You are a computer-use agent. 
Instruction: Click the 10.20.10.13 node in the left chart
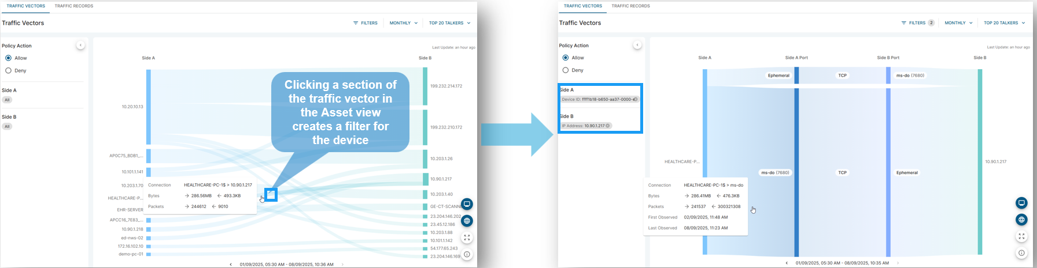[149, 107]
